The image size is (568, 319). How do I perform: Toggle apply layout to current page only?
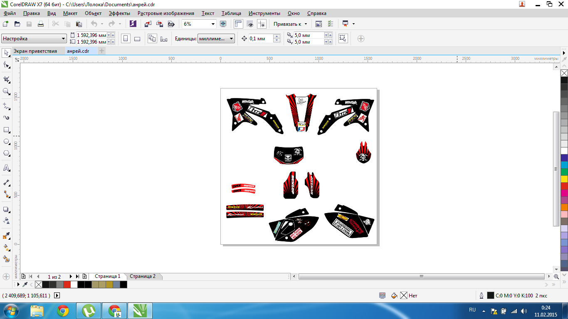point(164,39)
